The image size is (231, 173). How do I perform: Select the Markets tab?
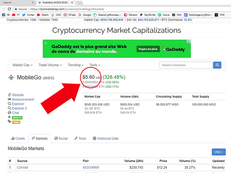click(x=40, y=138)
